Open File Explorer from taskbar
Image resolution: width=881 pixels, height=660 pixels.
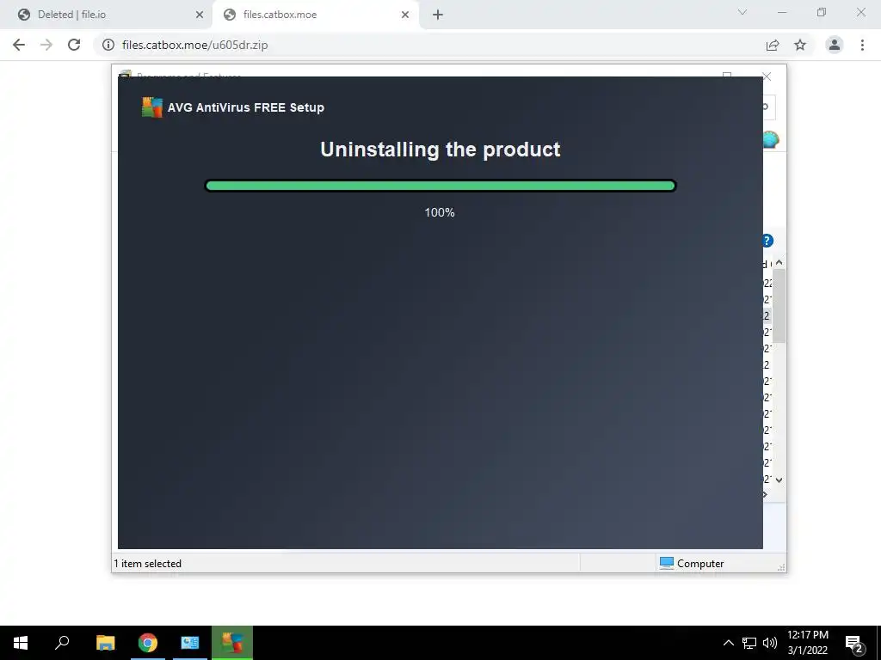pos(105,643)
